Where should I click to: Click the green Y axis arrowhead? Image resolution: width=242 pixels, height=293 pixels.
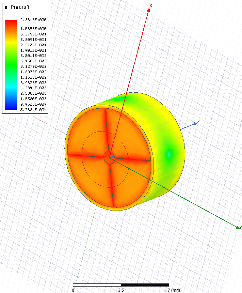point(237,227)
